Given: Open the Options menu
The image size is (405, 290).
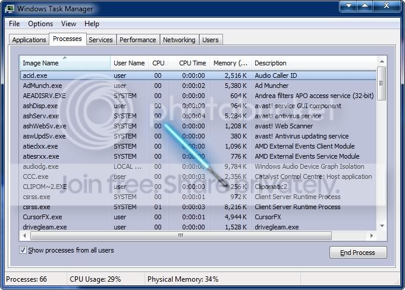Looking at the screenshot, I should click(40, 24).
